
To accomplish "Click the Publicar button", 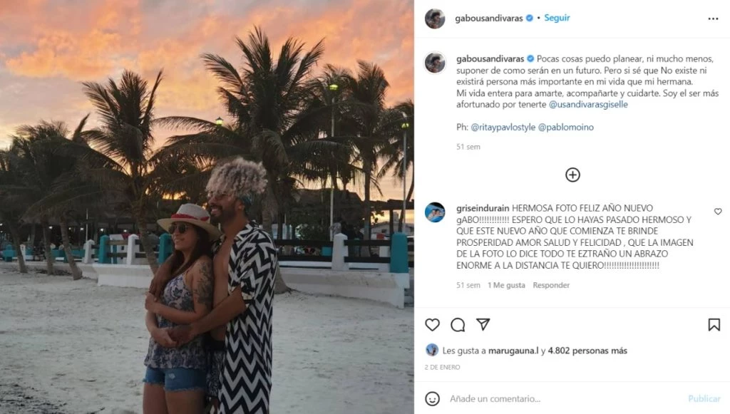I will (704, 398).
